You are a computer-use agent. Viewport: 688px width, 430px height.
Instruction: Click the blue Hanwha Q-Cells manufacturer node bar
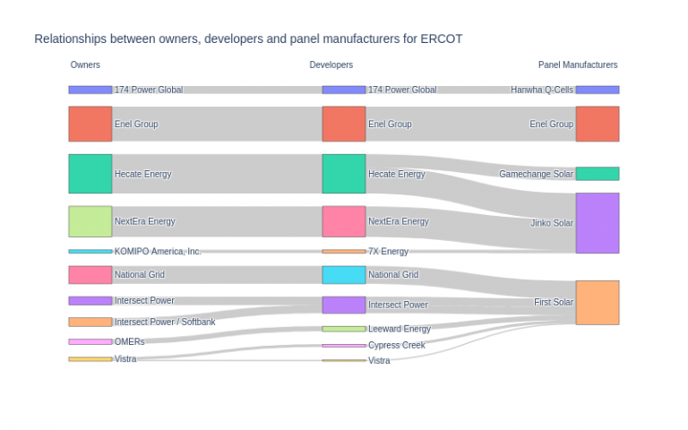(598, 90)
